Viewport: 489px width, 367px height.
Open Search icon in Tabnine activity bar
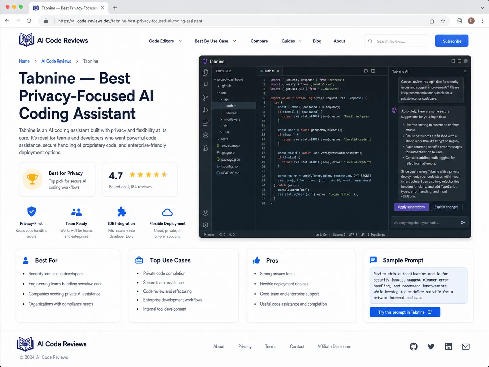tap(205, 85)
